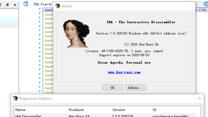The height and width of the screenshot is (117, 208).
Task: Sort addons by Name column
Action: point(41,110)
